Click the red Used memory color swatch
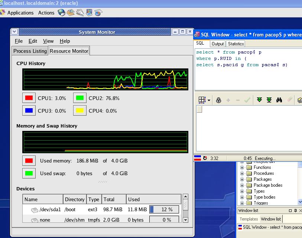The height and width of the screenshot is (238, 302). [x=29, y=161]
